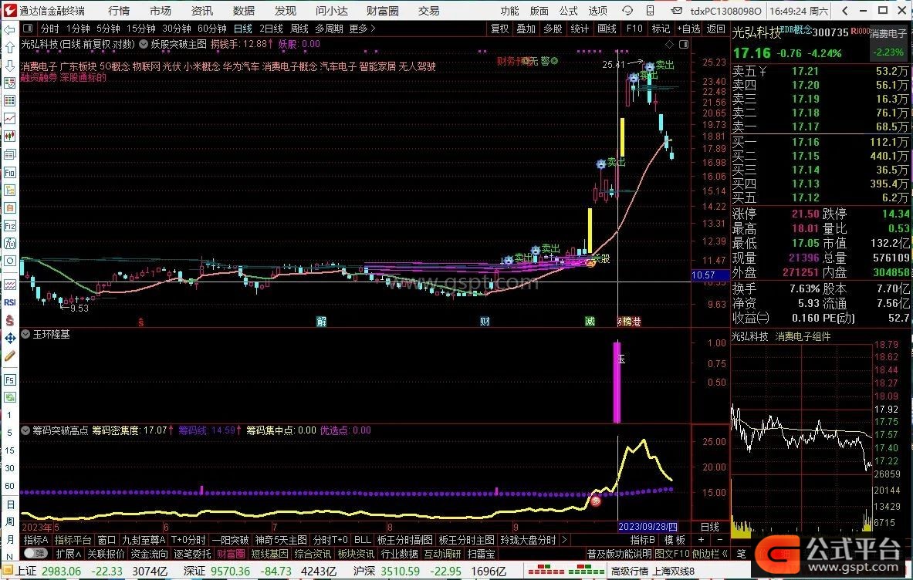Click the down arrow icon in left sidebar
Image resolution: width=913 pixels, height=580 pixels.
[x=10, y=65]
